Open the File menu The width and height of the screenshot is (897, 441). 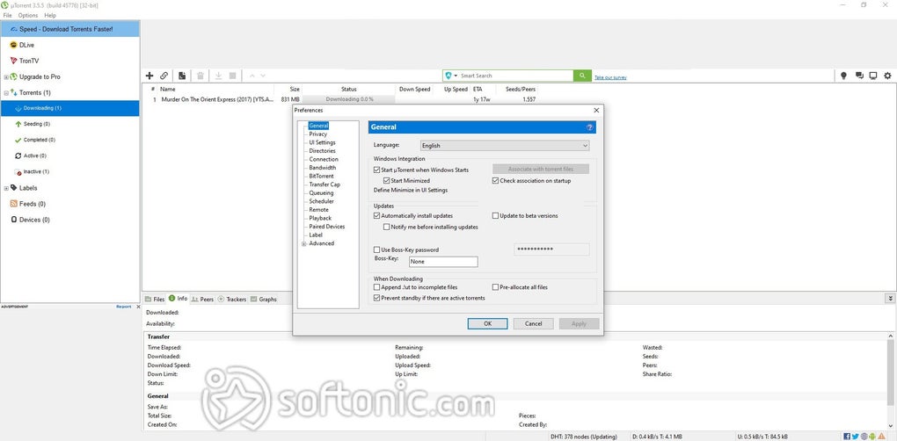coord(7,16)
